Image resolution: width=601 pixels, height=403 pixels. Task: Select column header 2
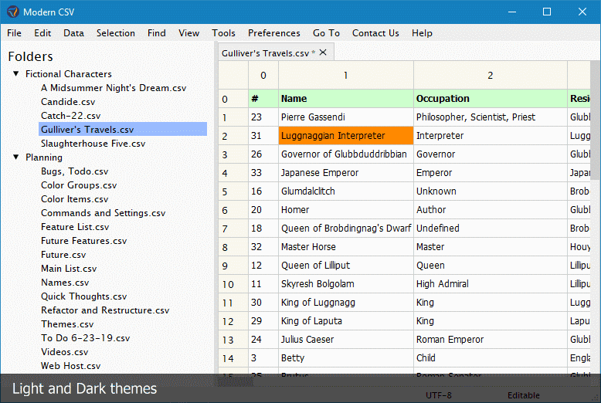(491, 75)
